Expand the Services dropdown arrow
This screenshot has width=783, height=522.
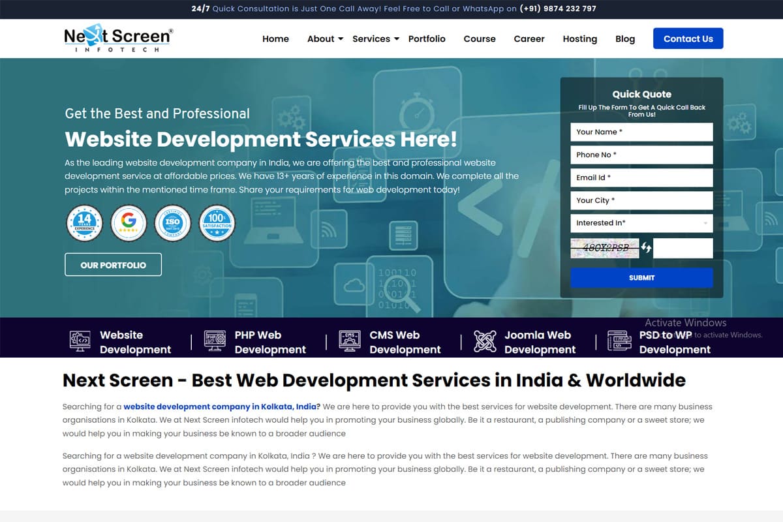(397, 39)
